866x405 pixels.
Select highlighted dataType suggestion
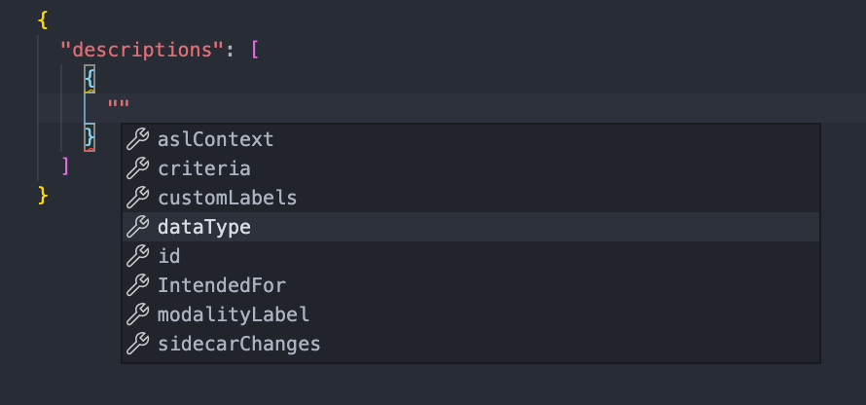(x=203, y=227)
